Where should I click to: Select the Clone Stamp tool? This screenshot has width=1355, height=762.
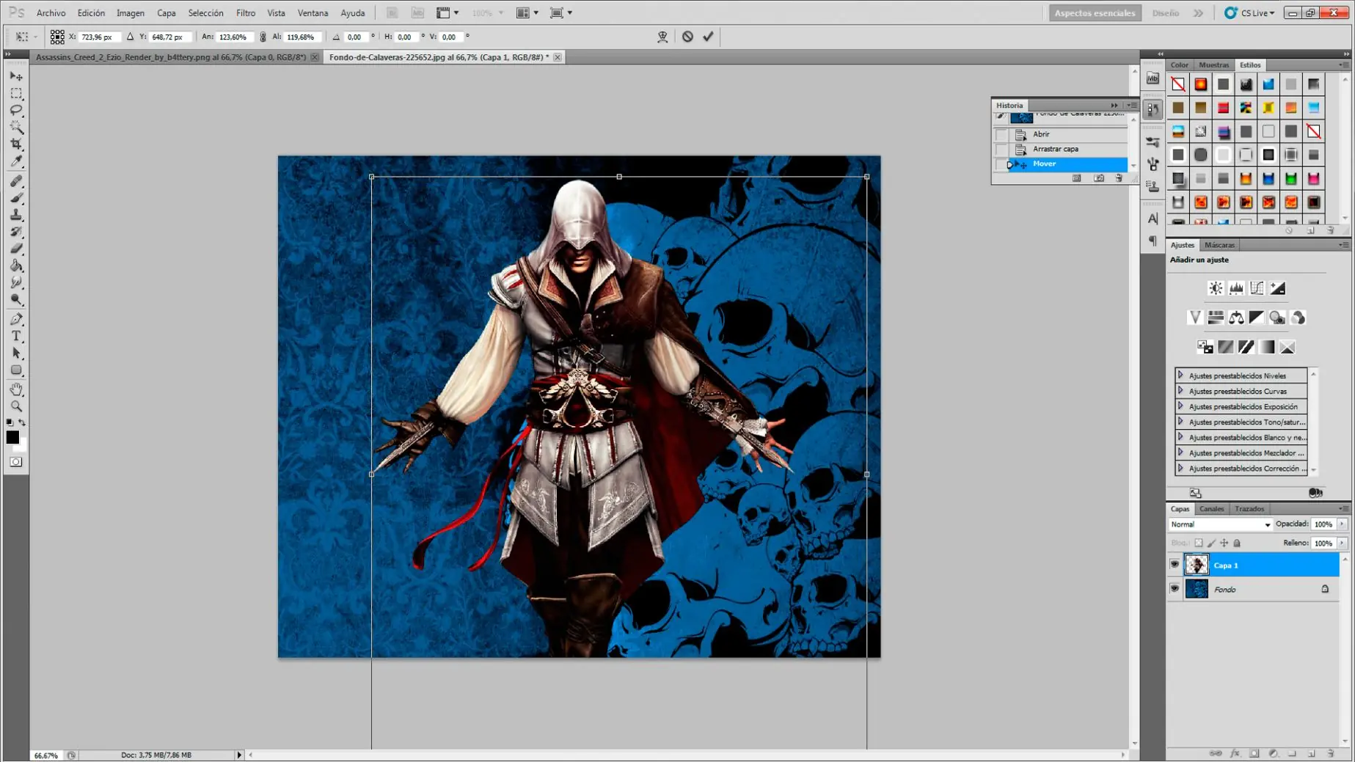(x=16, y=215)
